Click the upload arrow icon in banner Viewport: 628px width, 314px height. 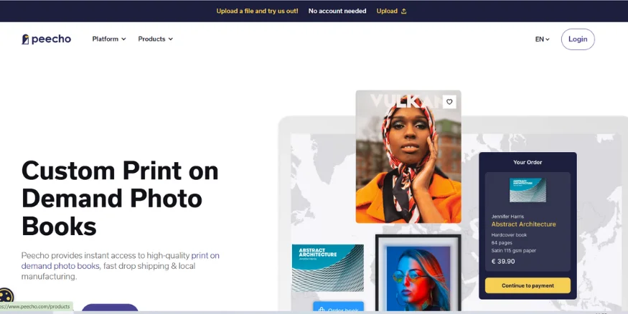tap(403, 11)
